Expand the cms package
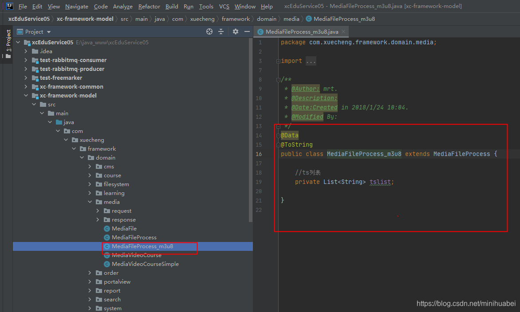The image size is (520, 312). click(90, 166)
